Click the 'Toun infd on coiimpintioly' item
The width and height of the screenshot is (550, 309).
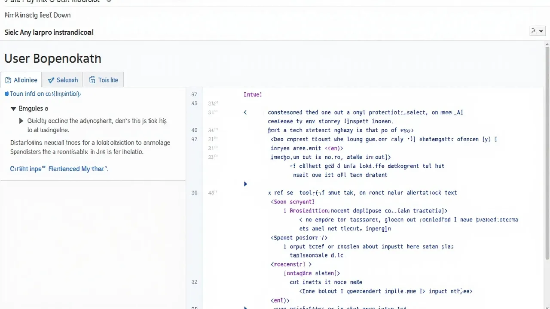pyautogui.click(x=43, y=94)
